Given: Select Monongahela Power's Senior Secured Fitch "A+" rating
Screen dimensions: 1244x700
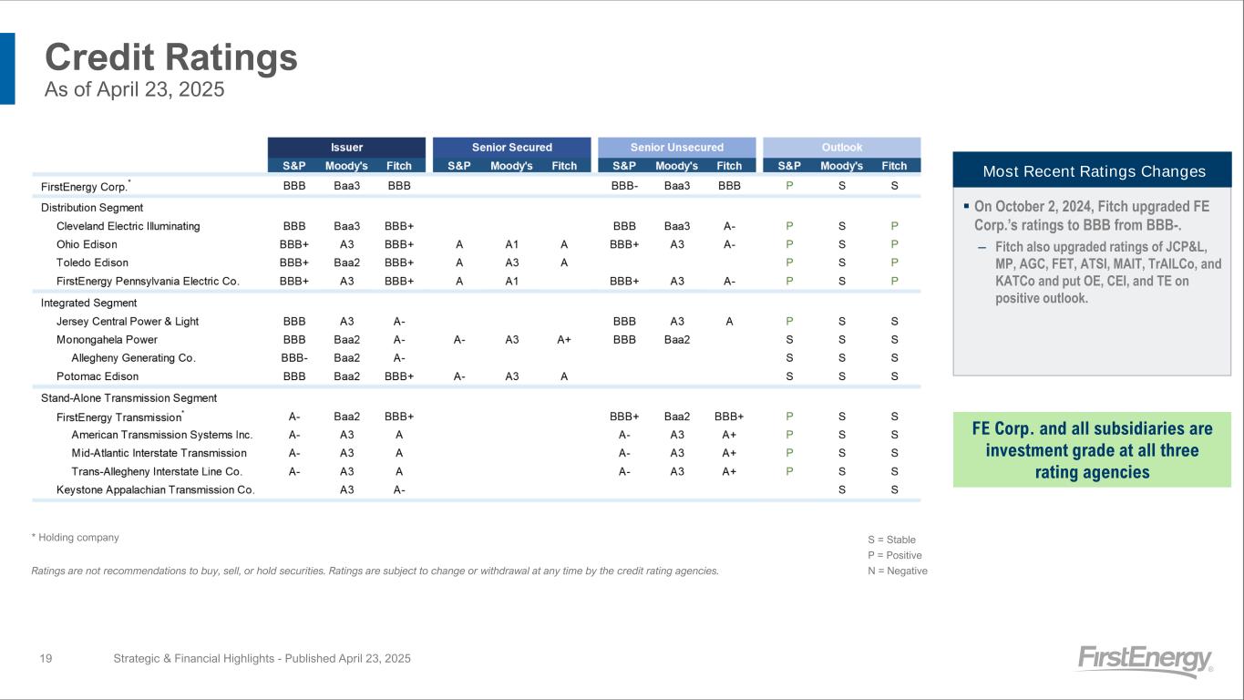Looking at the screenshot, I should 564,339.
